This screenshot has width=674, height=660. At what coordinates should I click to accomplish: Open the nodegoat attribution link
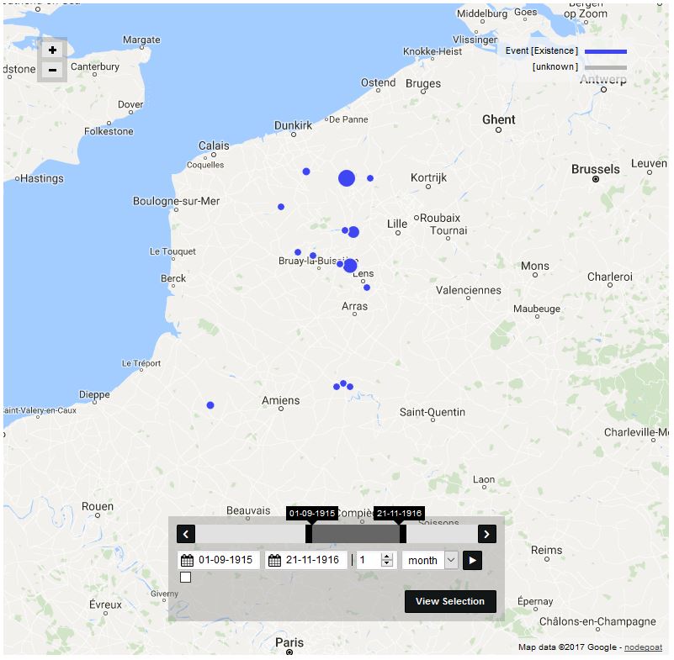tap(643, 647)
